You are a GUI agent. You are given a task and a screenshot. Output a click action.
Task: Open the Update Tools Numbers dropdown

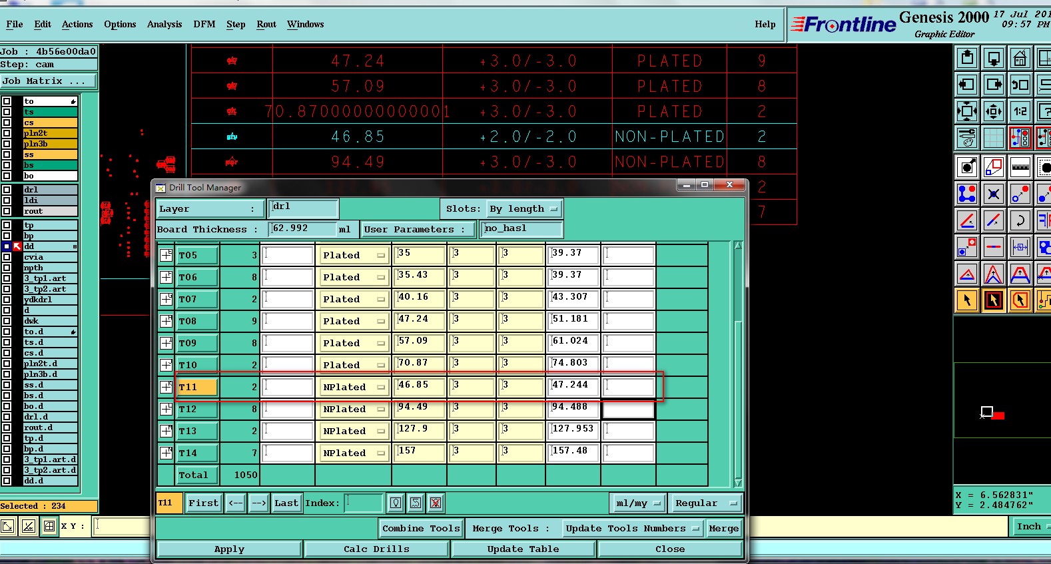[633, 528]
